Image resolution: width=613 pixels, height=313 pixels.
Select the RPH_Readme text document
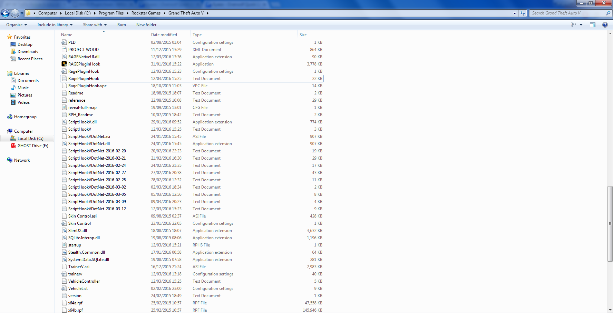click(x=192, y=115)
